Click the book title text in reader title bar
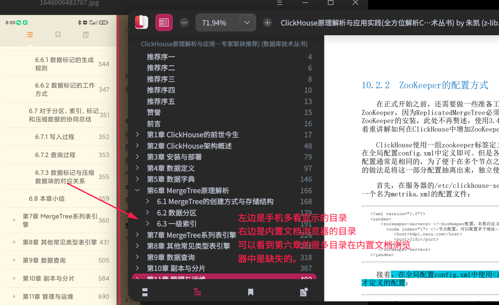This screenshot has width=499, height=305. [x=390, y=23]
